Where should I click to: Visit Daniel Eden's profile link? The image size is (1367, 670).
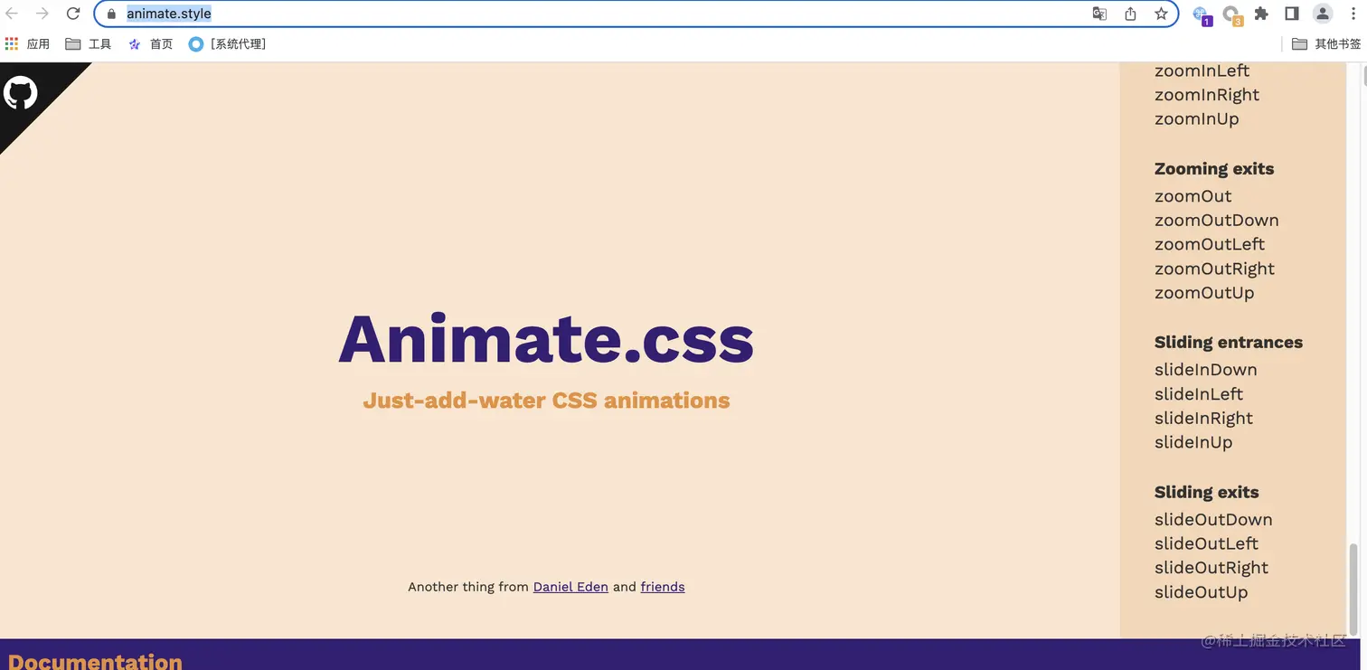(x=570, y=587)
